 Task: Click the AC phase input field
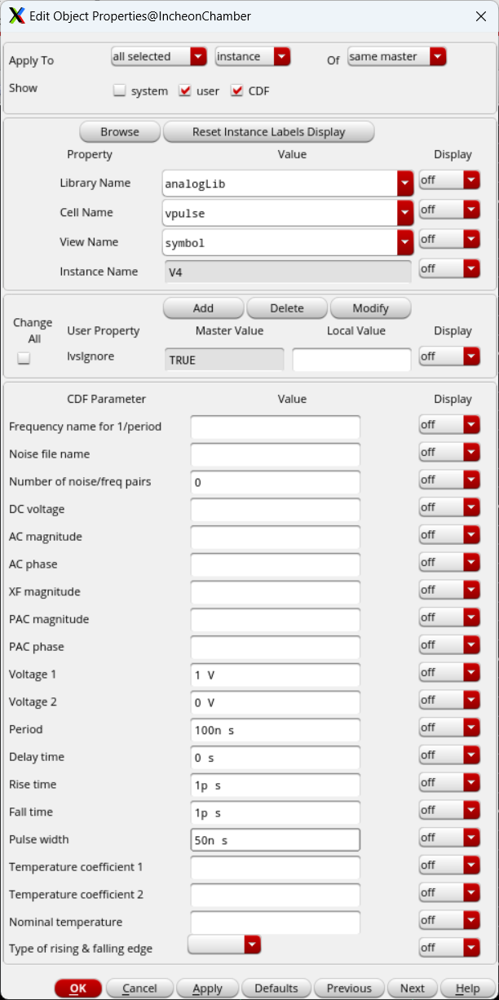coord(276,564)
